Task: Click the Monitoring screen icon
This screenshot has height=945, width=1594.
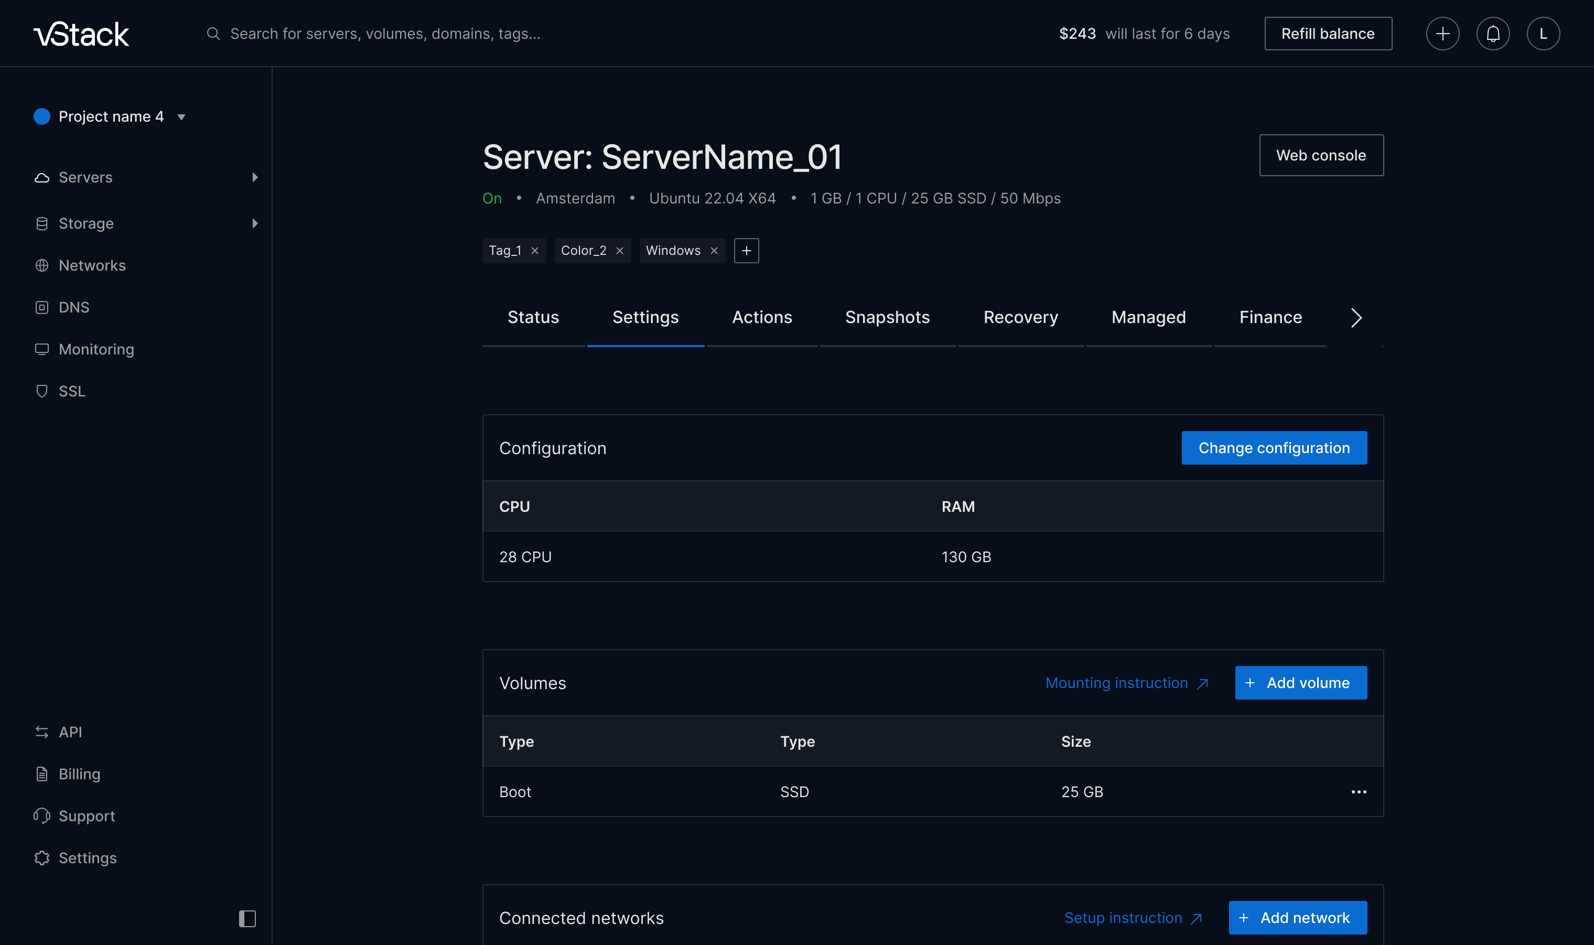Action: coord(42,350)
